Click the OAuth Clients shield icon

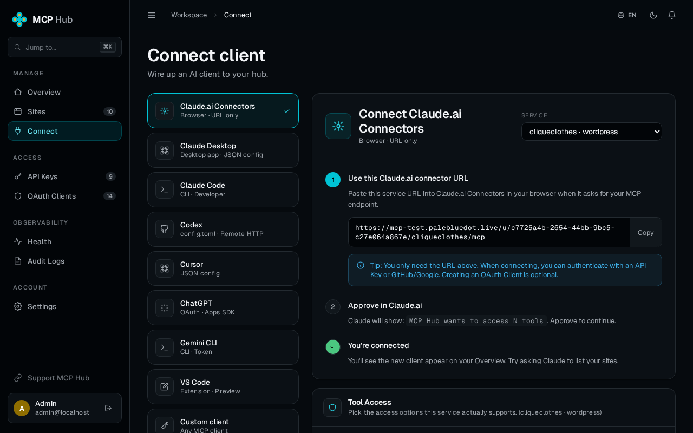[18, 196]
